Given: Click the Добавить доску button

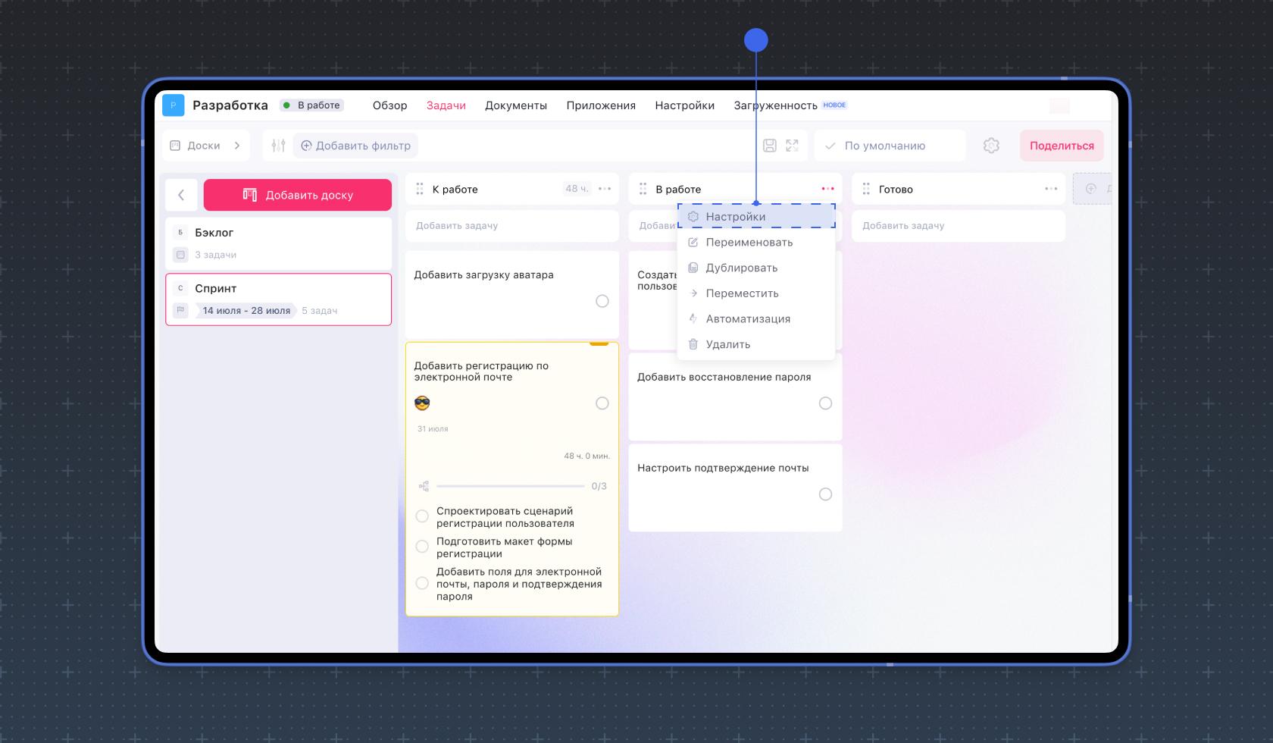Looking at the screenshot, I should point(298,195).
